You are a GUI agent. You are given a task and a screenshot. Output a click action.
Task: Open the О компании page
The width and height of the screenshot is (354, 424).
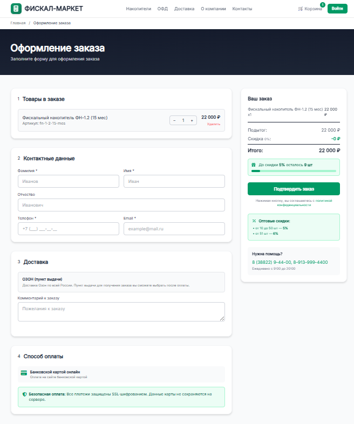(x=213, y=9)
